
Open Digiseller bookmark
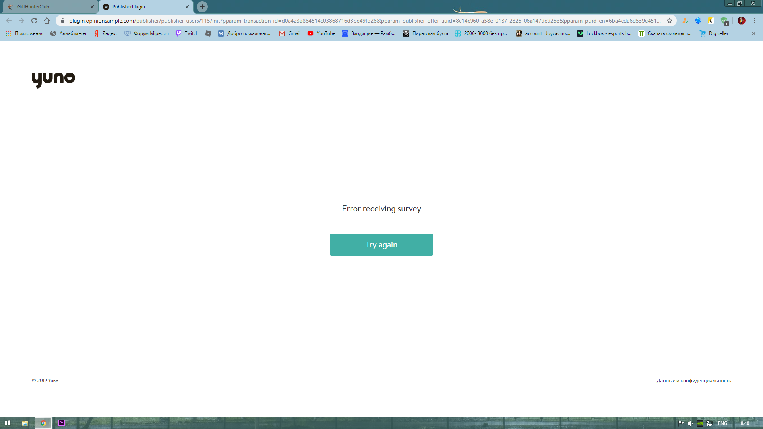(714, 33)
